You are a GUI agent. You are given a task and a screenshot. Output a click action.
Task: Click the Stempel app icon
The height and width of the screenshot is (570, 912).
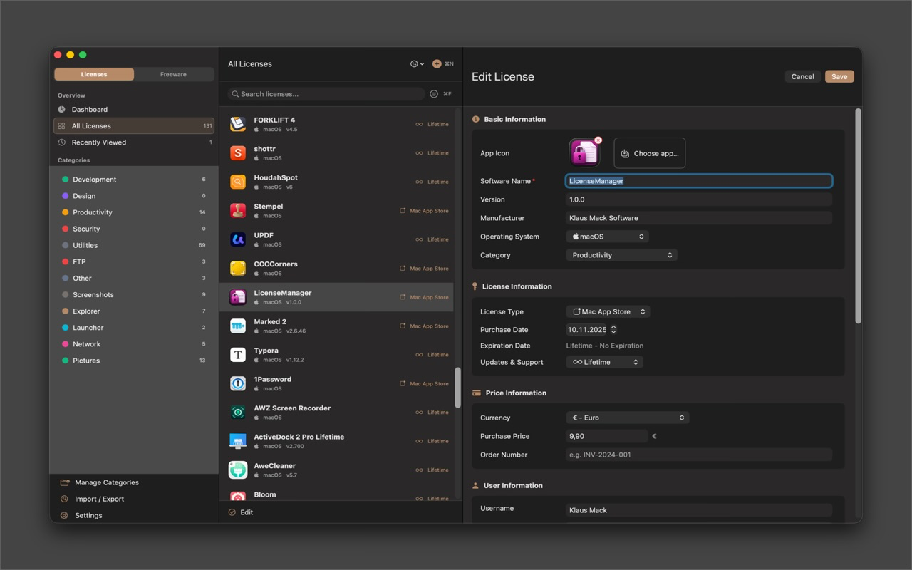click(x=238, y=211)
